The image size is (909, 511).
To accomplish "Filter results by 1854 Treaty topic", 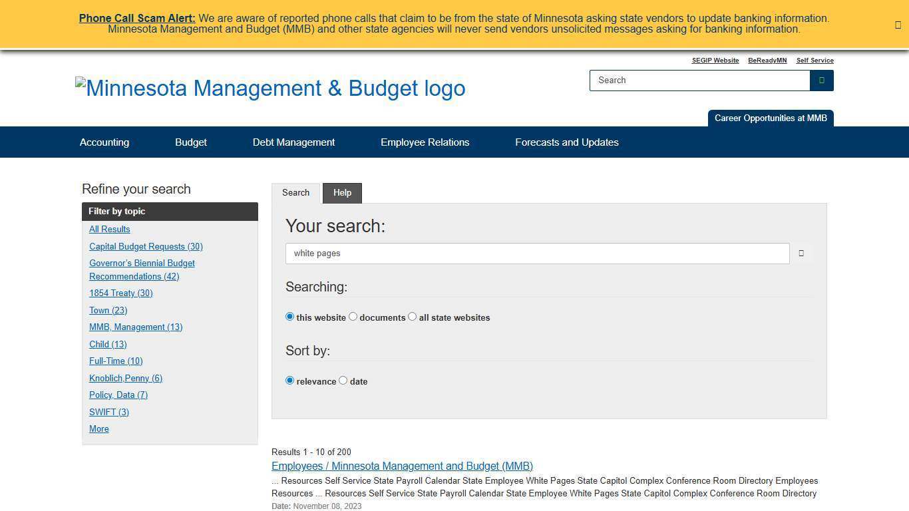I will pyautogui.click(x=120, y=293).
